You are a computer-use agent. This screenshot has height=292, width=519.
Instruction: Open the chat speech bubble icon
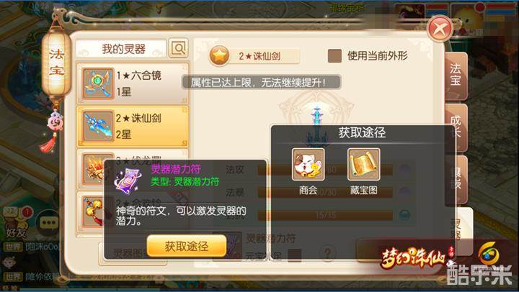tap(49, 223)
